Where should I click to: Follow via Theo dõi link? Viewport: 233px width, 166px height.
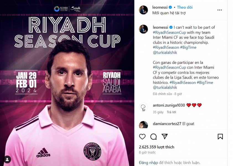coord(185,7)
